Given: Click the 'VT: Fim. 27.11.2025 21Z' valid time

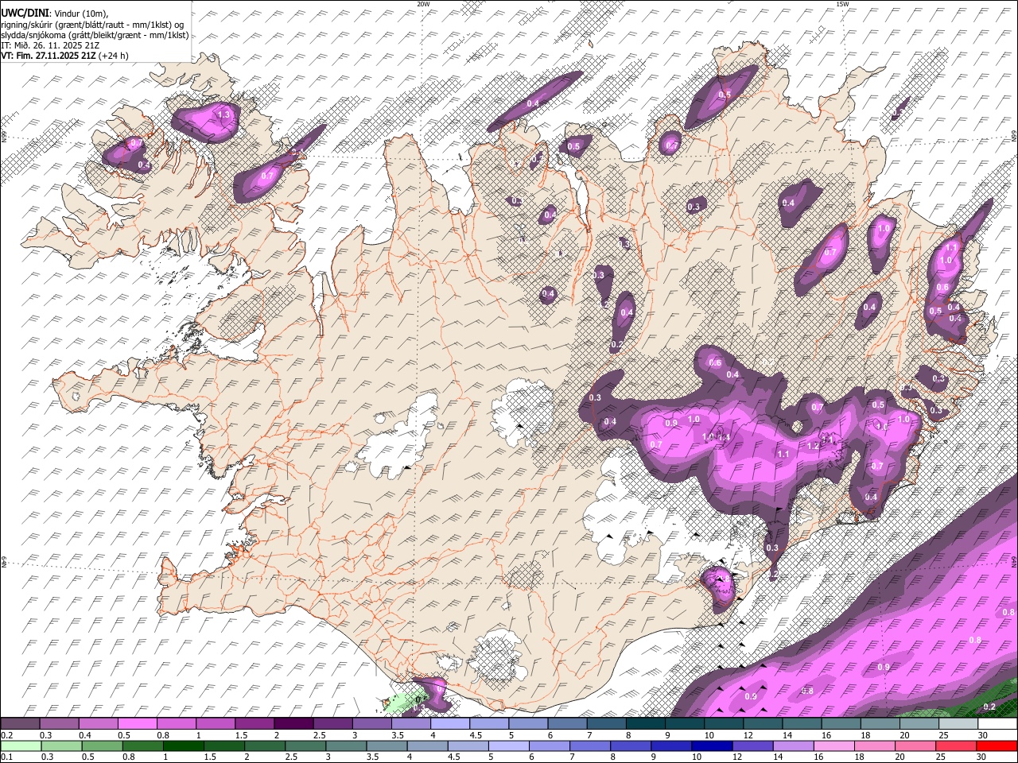Looking at the screenshot, I should (x=48, y=56).
